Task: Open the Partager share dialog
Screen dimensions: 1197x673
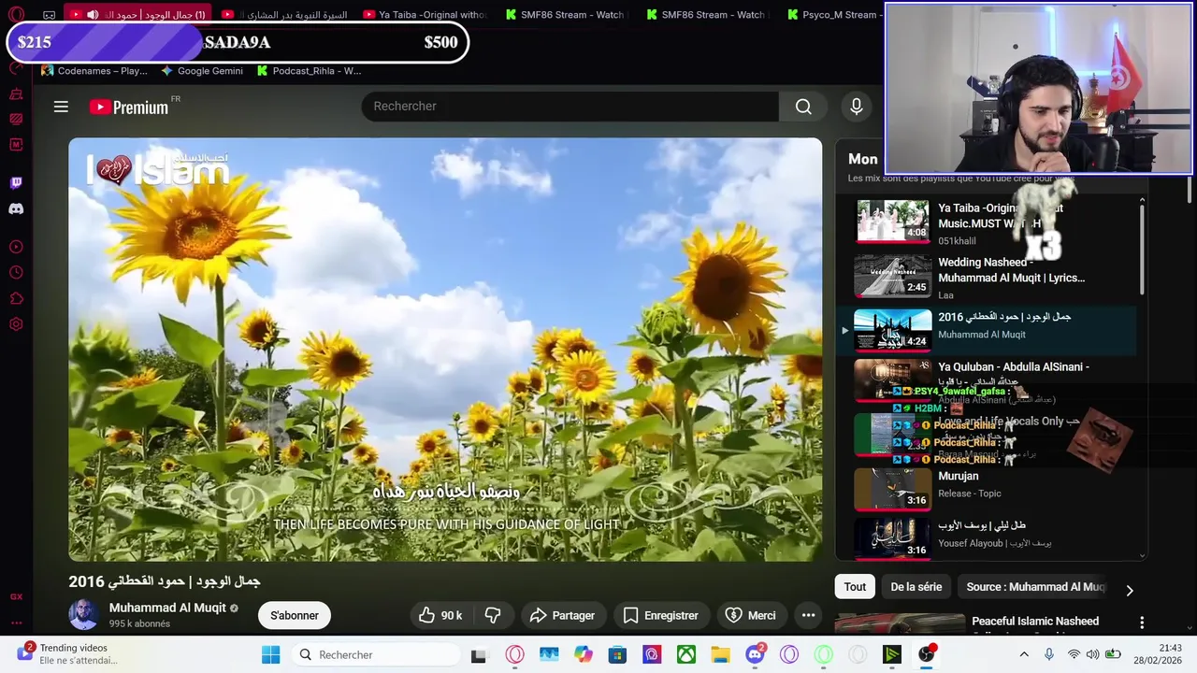Action: click(562, 615)
